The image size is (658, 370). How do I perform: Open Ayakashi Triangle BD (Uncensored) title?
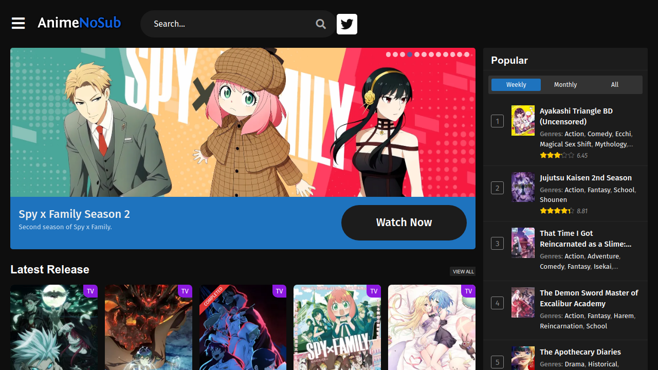tap(576, 116)
